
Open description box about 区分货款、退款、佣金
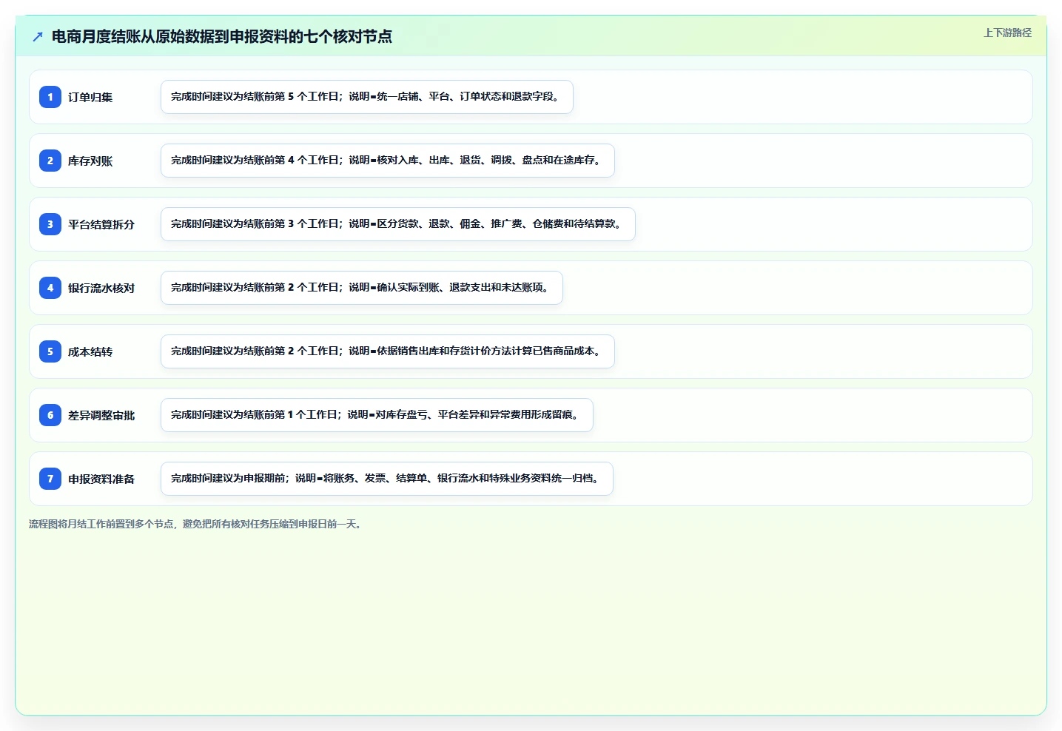(x=398, y=224)
